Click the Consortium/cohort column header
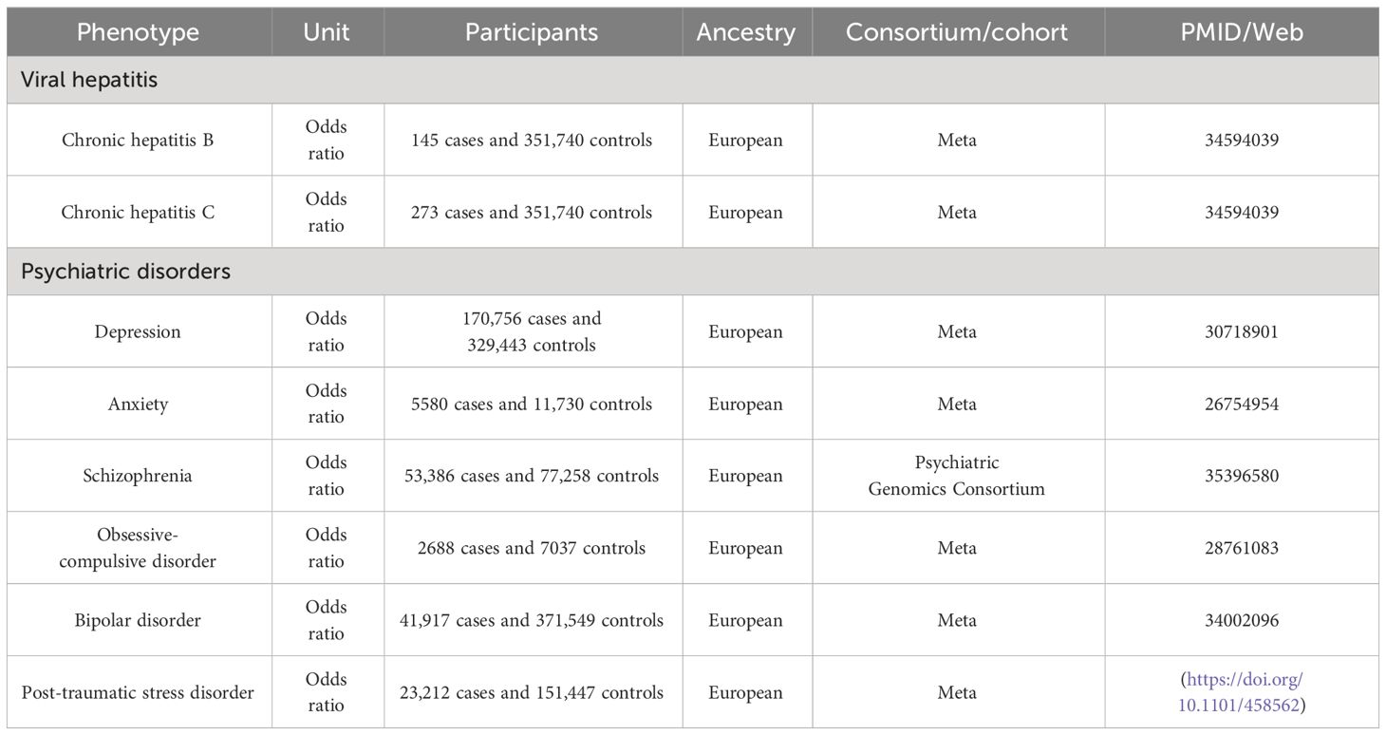Image resolution: width=1386 pixels, height=735 pixels. point(957,32)
